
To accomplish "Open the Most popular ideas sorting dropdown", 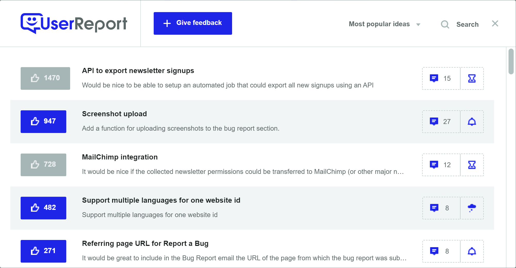I will click(x=379, y=24).
